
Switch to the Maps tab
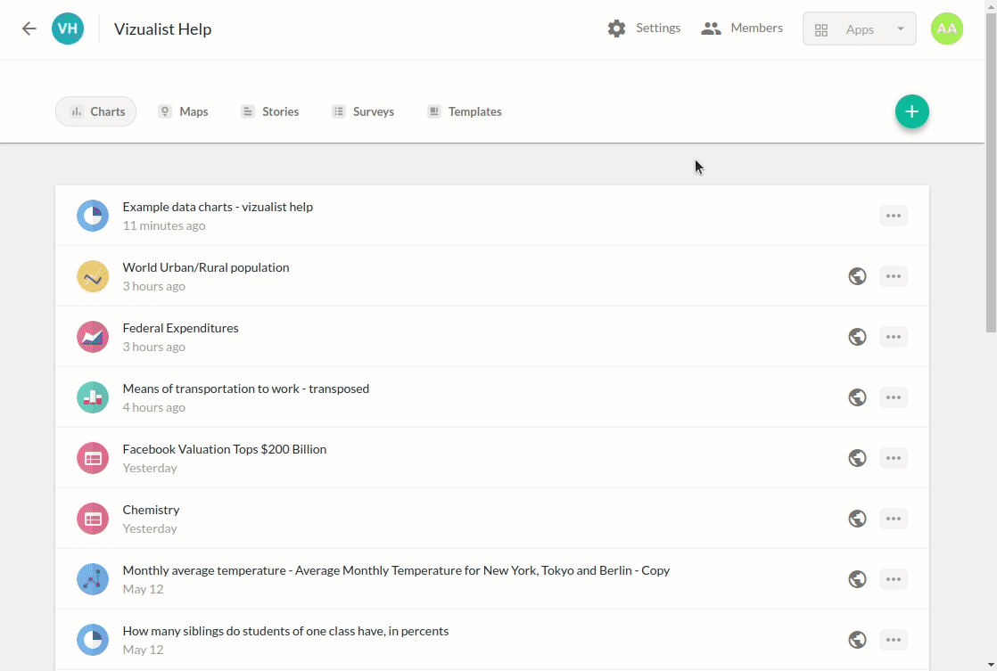pyautogui.click(x=183, y=111)
